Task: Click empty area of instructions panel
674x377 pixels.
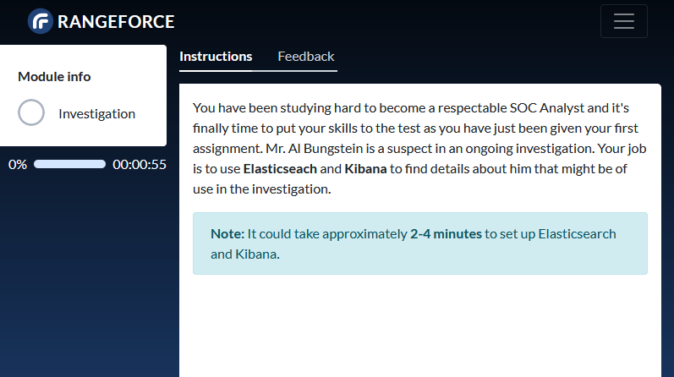Action: (420, 326)
